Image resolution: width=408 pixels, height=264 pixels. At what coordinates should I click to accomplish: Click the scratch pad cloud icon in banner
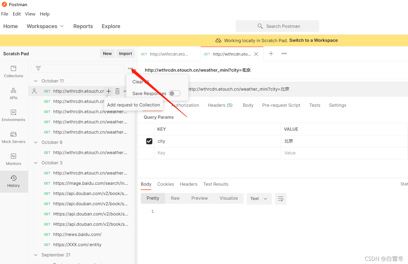218,40
